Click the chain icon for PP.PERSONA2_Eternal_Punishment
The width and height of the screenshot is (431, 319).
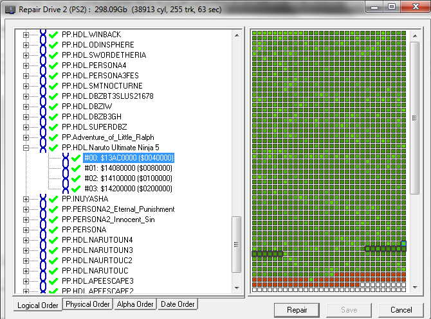(x=43, y=209)
